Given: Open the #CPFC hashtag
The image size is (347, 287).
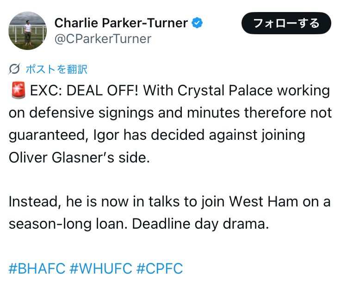Looking at the screenshot, I should click(x=160, y=268).
